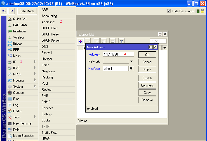Open the CAPsMAN menu entry
Viewport: 207px width, 141px height.
click(x=22, y=25)
